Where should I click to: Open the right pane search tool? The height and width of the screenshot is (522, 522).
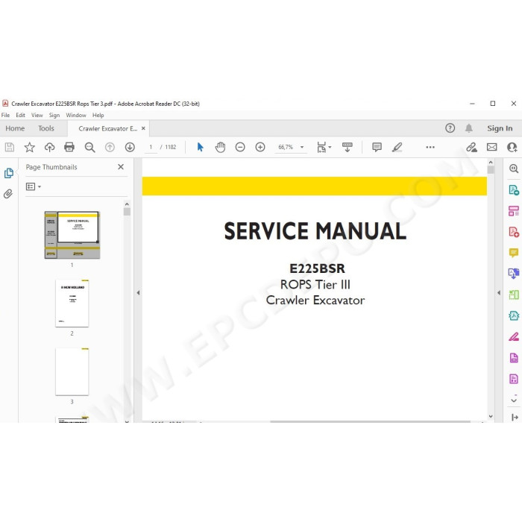click(514, 169)
